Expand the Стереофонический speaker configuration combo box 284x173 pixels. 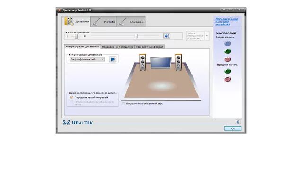[87, 59]
